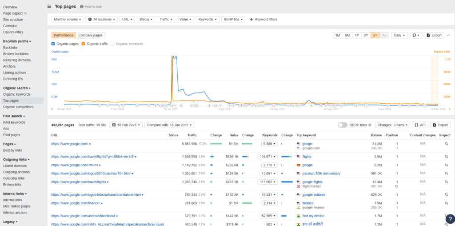This screenshot has height=226, width=455.
Task: Collapse the Outgoing links sidebar section
Action: (x=16, y=159)
